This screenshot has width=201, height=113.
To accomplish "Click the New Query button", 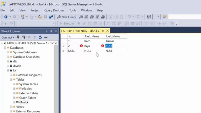I will pos(66,17).
